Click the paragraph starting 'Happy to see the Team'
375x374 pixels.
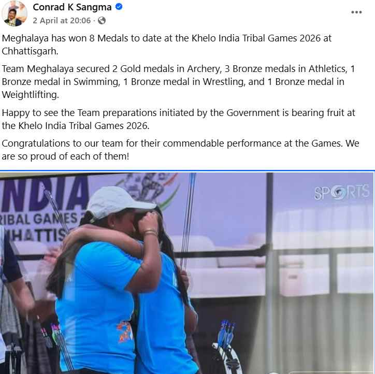(x=178, y=119)
